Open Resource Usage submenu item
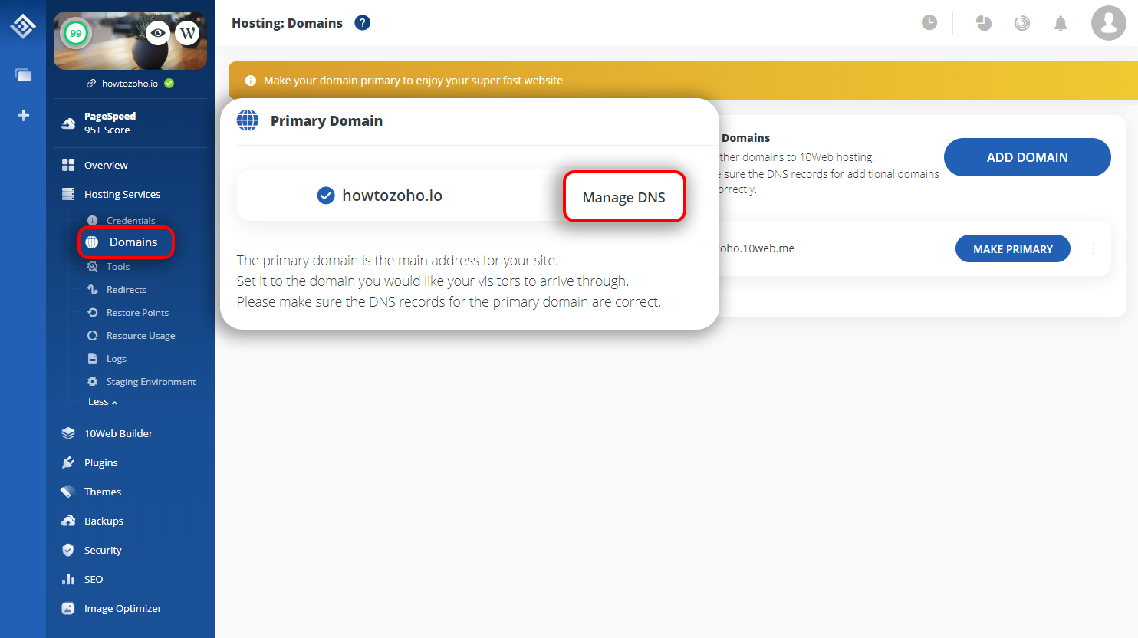The height and width of the screenshot is (638, 1138). [x=140, y=336]
